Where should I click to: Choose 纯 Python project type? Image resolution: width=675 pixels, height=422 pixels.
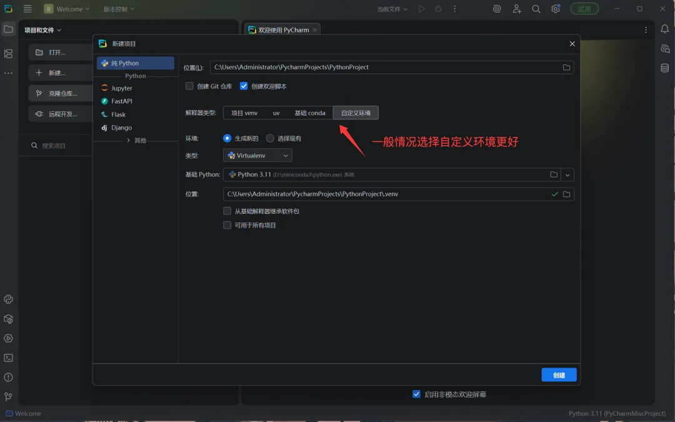click(136, 63)
